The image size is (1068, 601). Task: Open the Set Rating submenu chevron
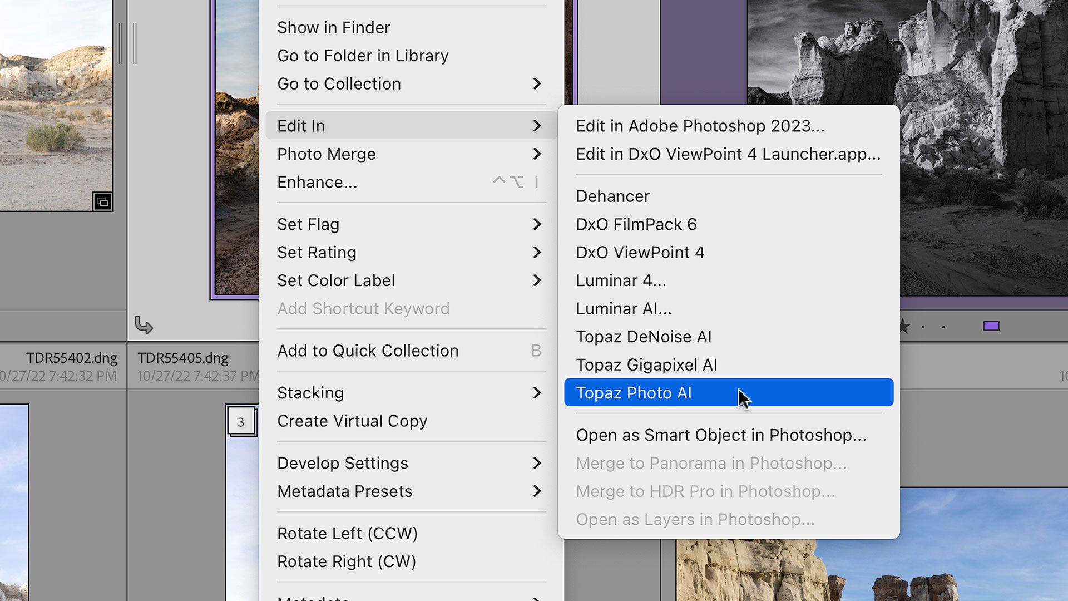536,253
